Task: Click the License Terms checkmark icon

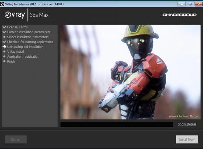Action: point(4,27)
